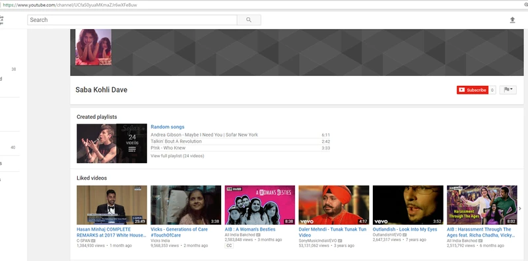Click the OutlandishVEVO channel name
The width and height of the screenshot is (528, 261).
[x=387, y=235]
